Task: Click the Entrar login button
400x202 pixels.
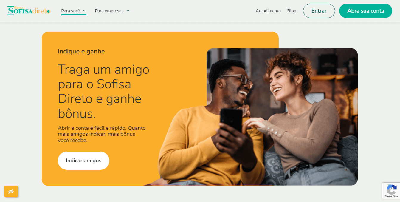Action: pos(319,11)
